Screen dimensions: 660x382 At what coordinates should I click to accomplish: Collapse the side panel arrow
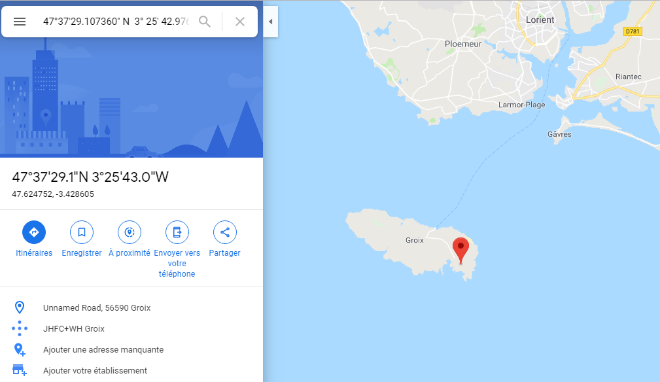pyautogui.click(x=271, y=22)
